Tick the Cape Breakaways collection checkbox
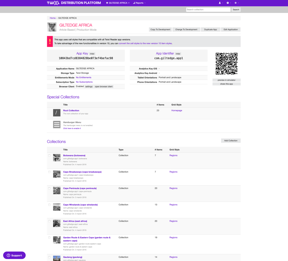Viewport: 288px width, 261px height. pyautogui.click(x=49, y=172)
